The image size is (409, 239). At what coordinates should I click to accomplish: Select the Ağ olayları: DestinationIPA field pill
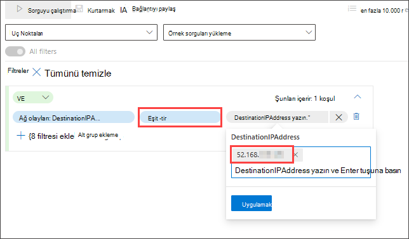pyautogui.click(x=74, y=118)
